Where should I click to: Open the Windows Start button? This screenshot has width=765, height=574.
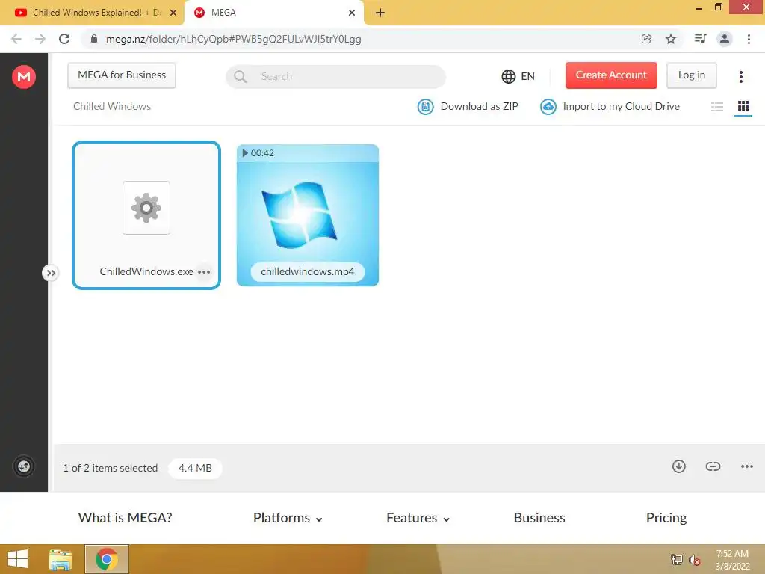point(18,559)
